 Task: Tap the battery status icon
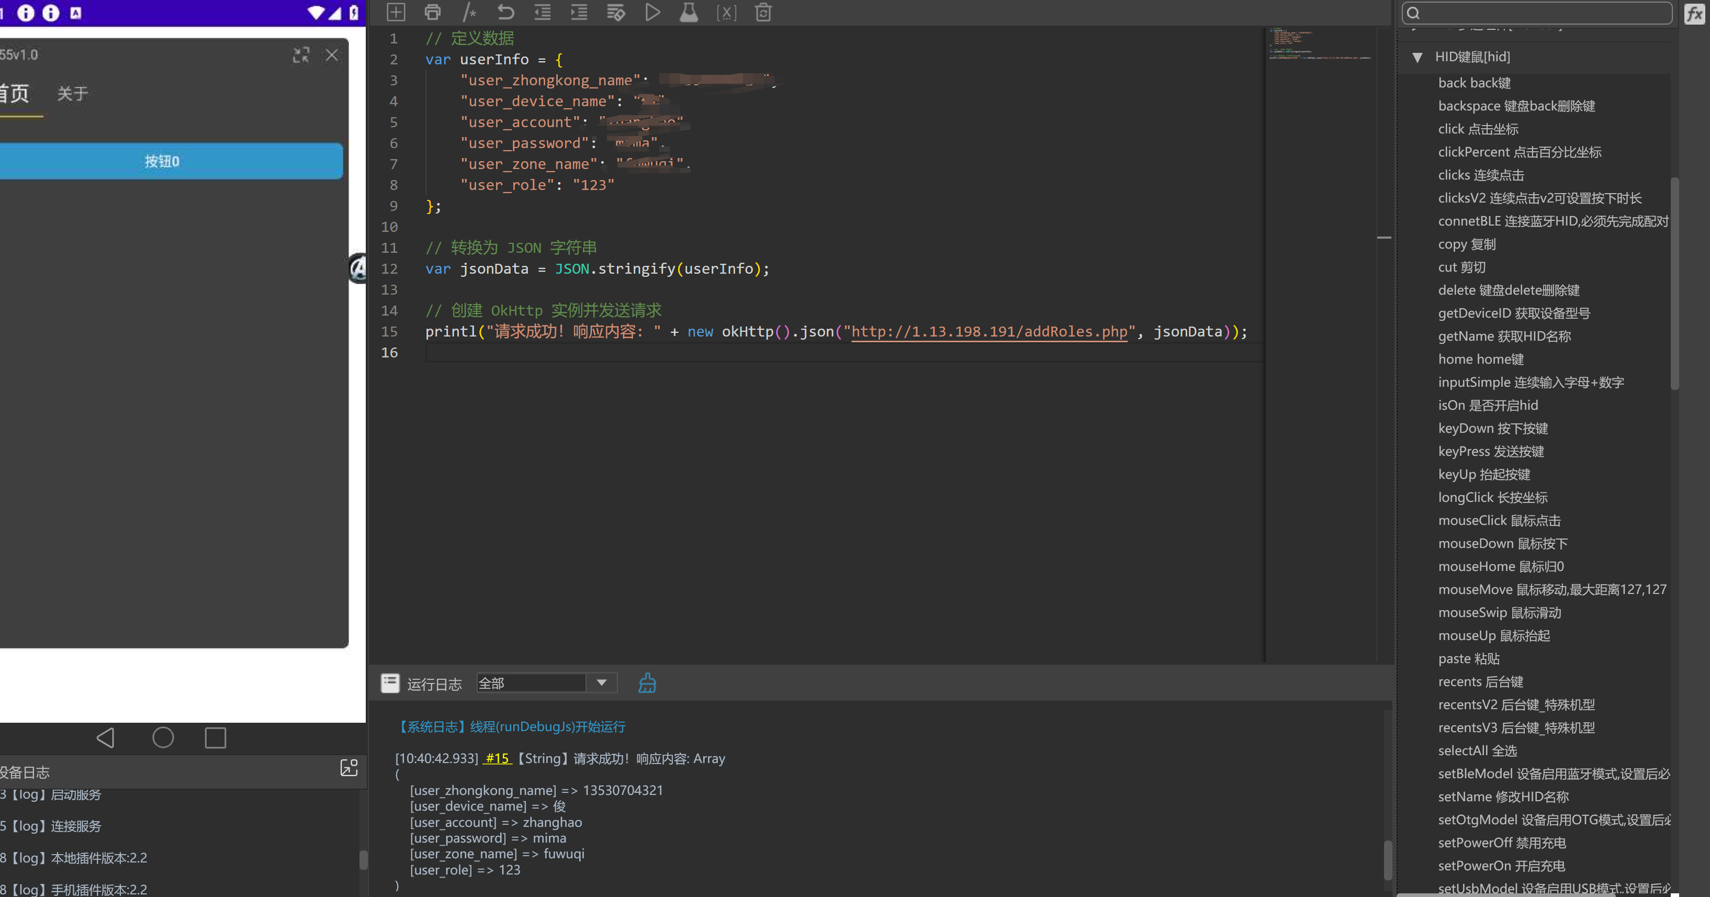[354, 13]
